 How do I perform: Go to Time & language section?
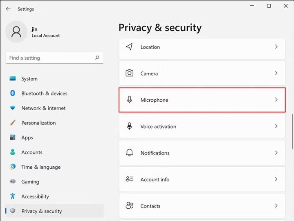(x=41, y=167)
